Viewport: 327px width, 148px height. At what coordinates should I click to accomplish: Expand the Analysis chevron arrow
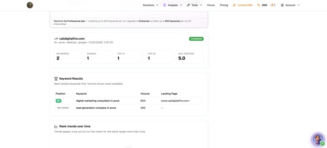pyautogui.click(x=181, y=5)
